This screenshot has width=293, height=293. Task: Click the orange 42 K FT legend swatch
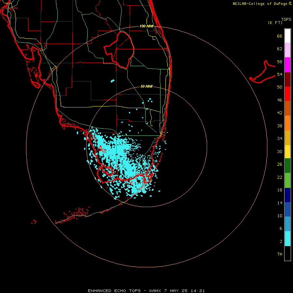click(287, 123)
